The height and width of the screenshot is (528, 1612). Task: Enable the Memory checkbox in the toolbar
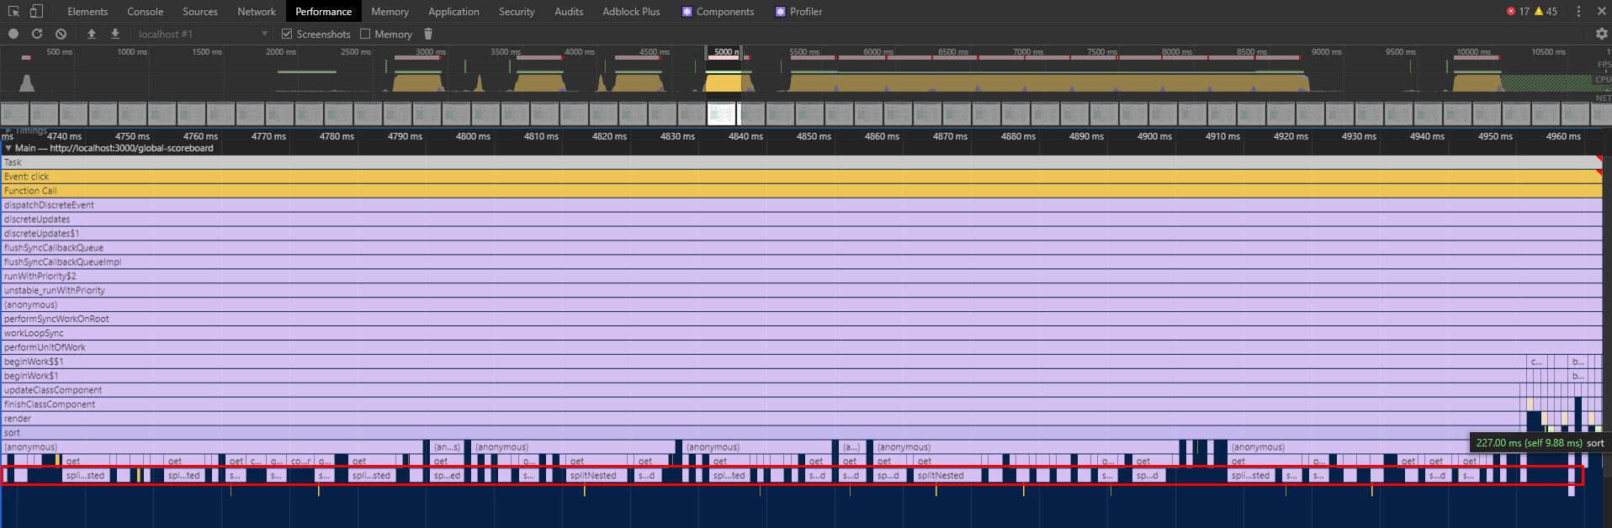[x=365, y=34]
